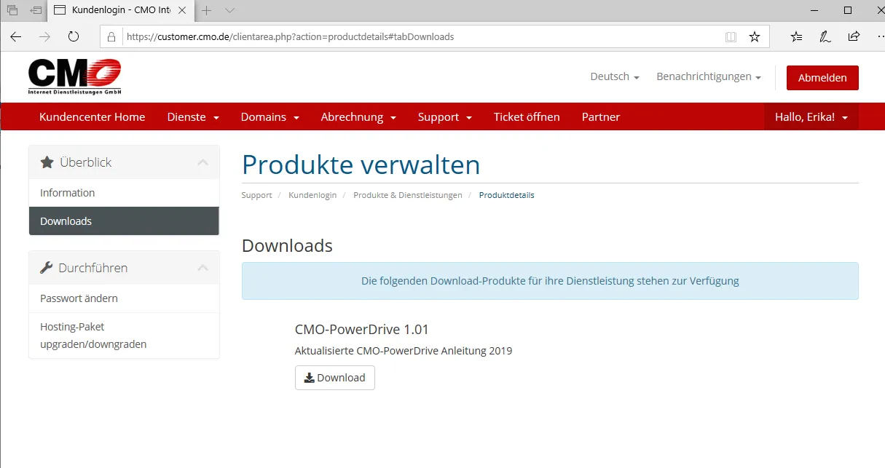
Task: Click the Downloads section heading
Action: 287,246
